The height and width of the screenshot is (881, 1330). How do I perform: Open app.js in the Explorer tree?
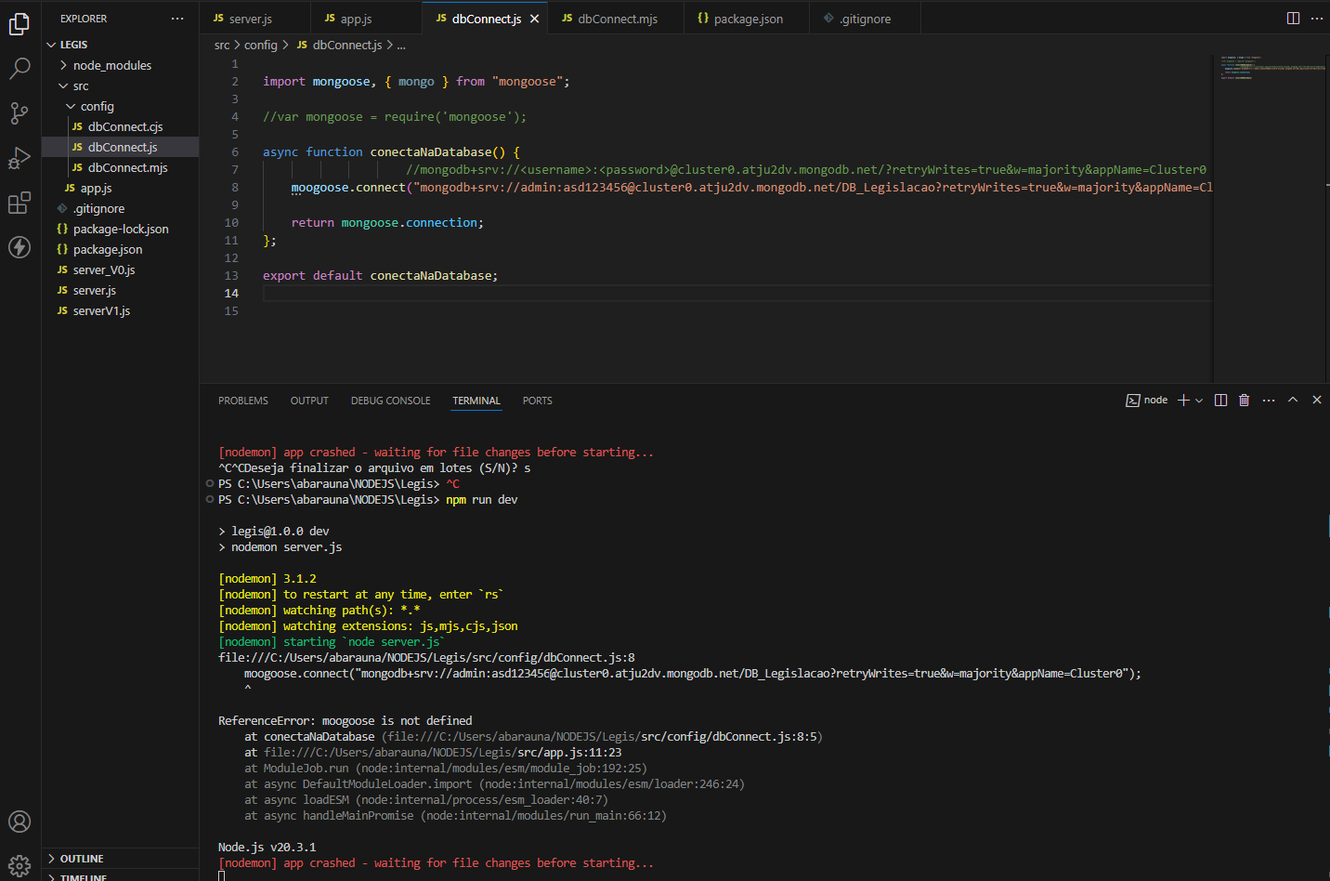[121, 188]
